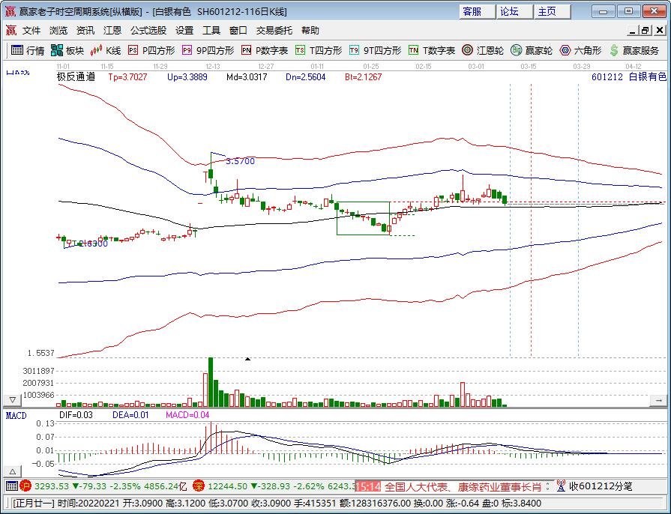Click the 客服 customer service button
The width and height of the screenshot is (671, 514).
478,11
